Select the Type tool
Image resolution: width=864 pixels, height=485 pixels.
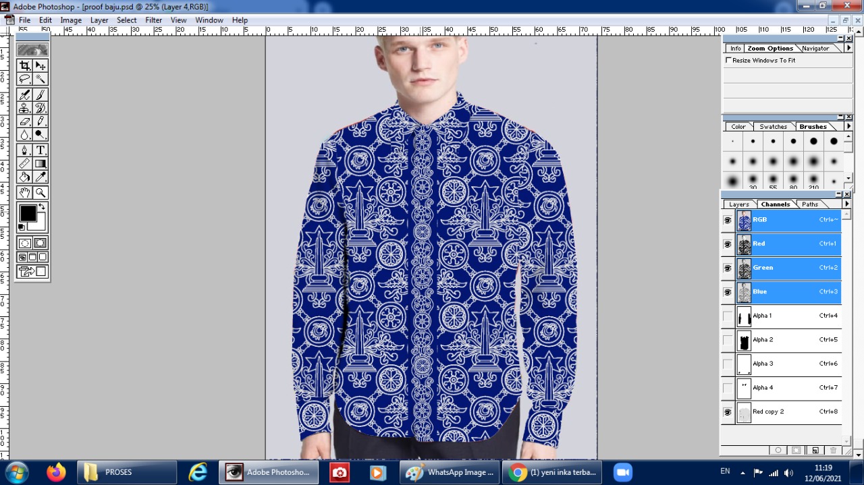click(x=40, y=150)
